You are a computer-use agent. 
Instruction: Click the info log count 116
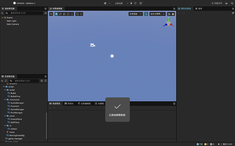[x=200, y=144]
